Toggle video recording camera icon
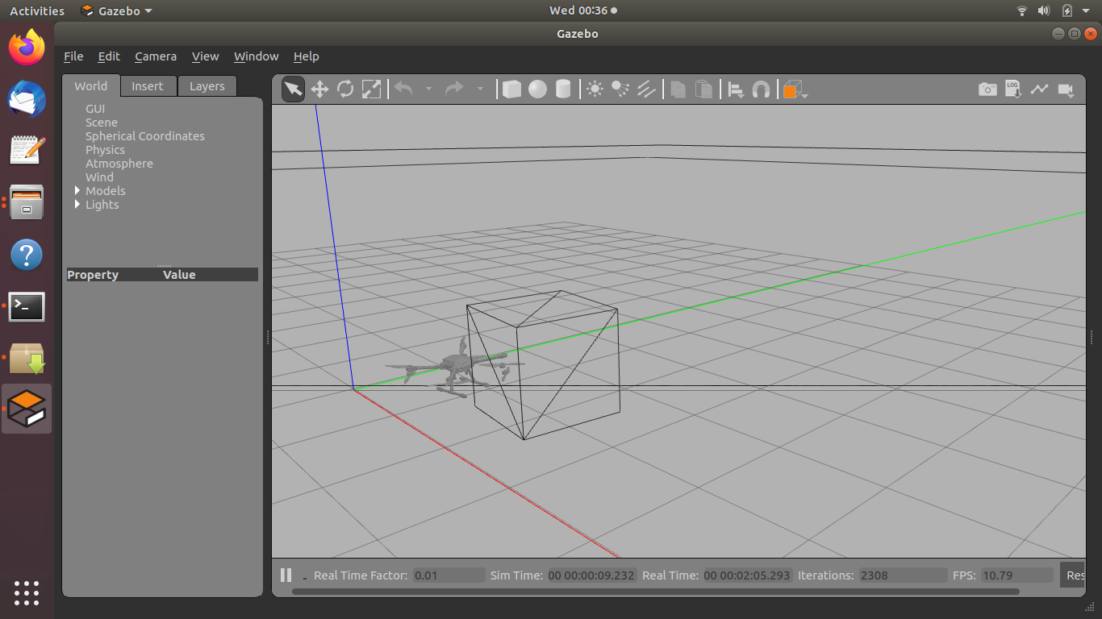Image resolution: width=1102 pixels, height=619 pixels. click(x=1067, y=89)
